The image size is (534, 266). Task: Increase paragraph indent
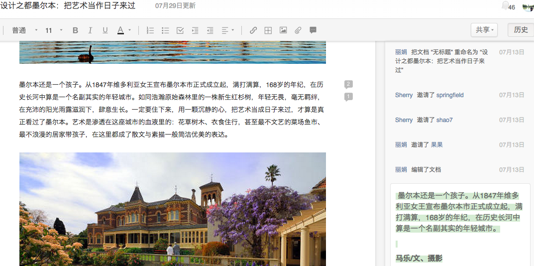coord(195,30)
